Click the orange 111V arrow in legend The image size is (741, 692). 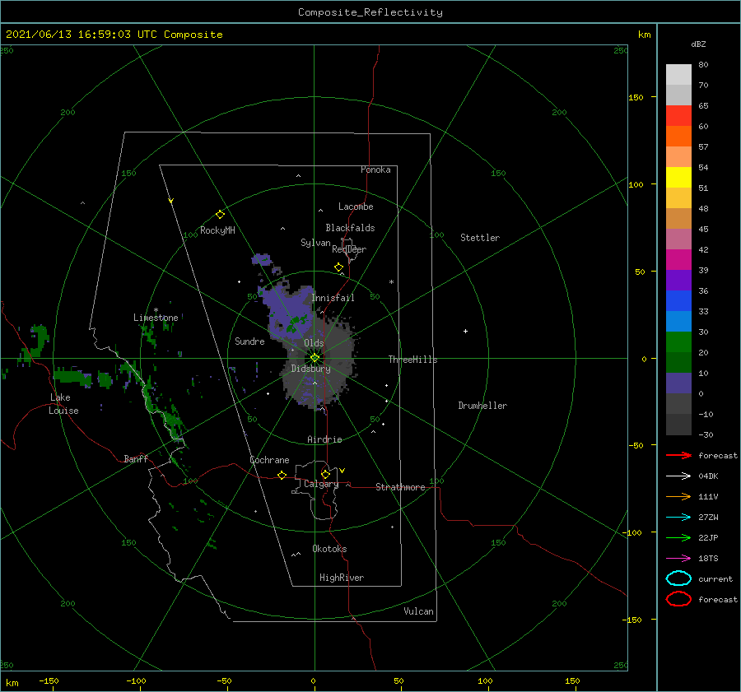678,496
